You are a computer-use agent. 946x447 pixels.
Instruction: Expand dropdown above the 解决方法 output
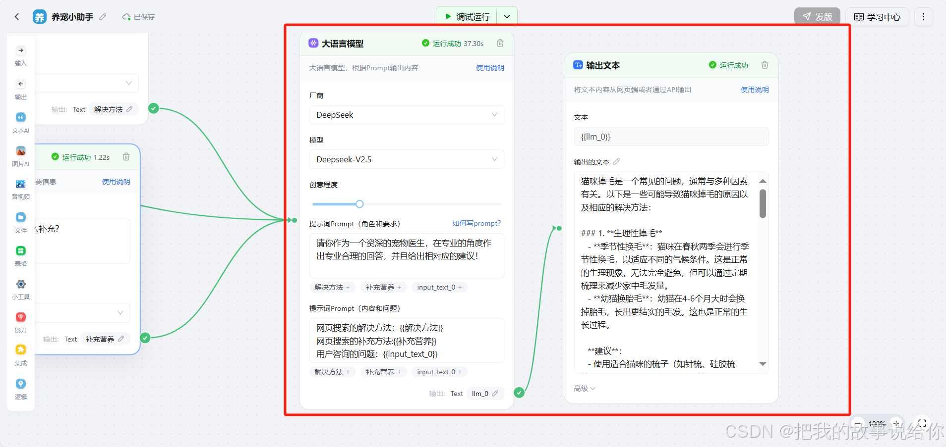(128, 83)
